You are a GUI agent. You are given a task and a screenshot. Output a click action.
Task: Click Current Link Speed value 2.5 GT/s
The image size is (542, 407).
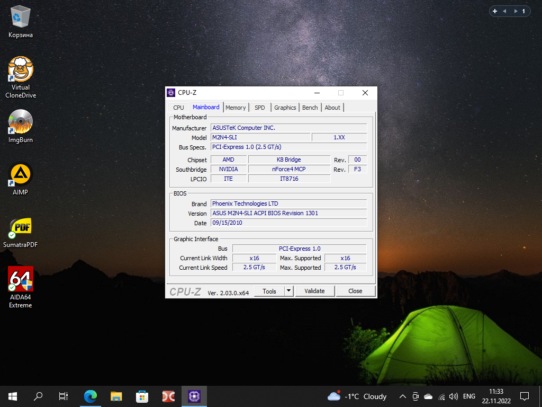click(x=254, y=267)
